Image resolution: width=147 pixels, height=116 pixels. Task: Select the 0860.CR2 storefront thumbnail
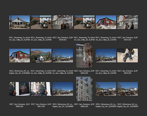20,89
